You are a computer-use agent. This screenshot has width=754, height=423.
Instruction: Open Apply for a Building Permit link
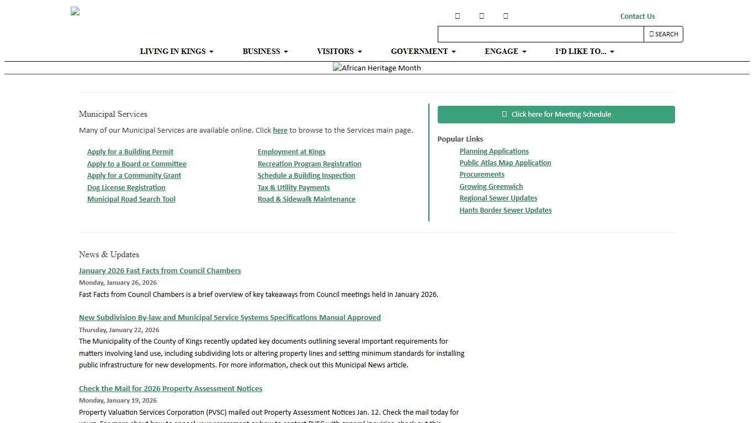coord(130,152)
